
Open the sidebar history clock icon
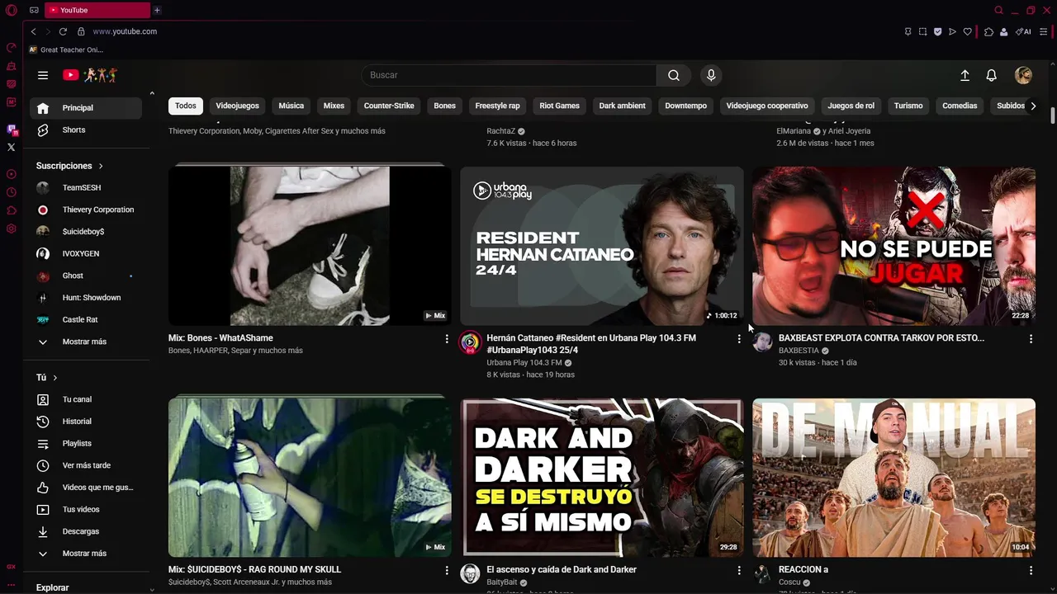[12, 192]
